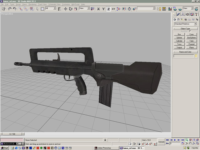200x150 pixels.
Task: Click the Render Scene teapot icon
Action: tap(175, 9)
